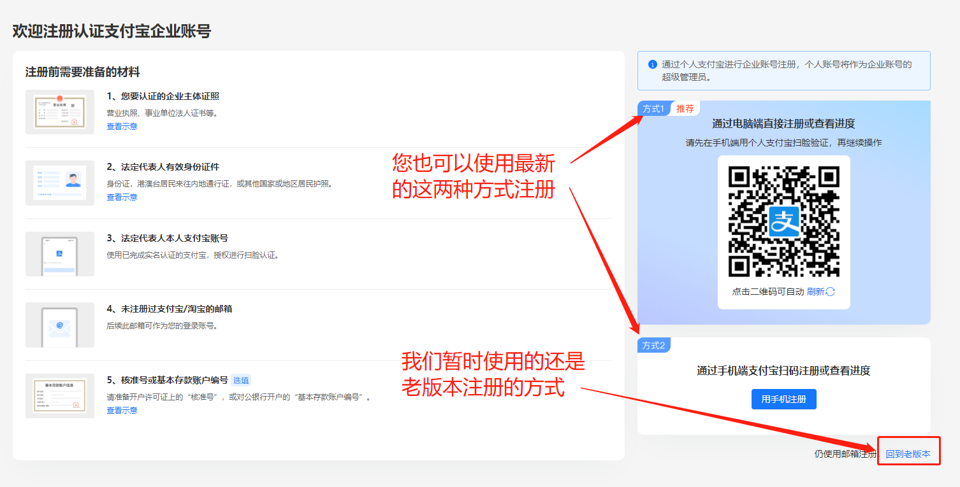Open 查看示意 under 企业主体证照

122,127
